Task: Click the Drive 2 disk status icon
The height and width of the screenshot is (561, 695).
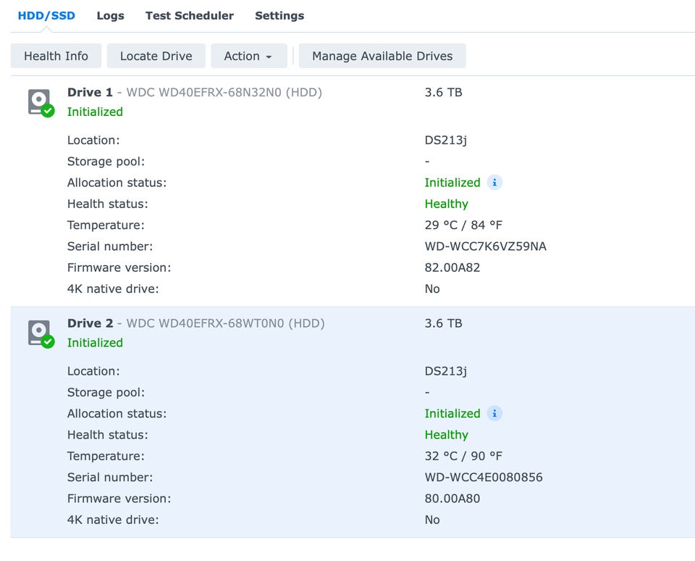Action: pos(40,333)
